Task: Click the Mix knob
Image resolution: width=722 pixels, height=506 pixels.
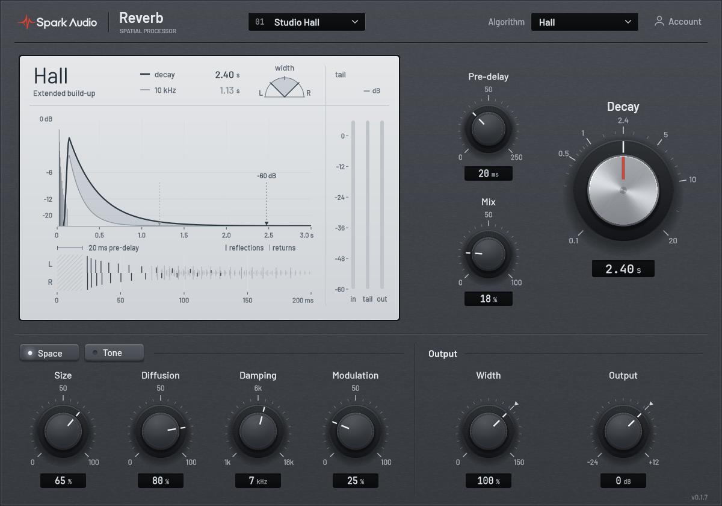Action: (x=488, y=254)
